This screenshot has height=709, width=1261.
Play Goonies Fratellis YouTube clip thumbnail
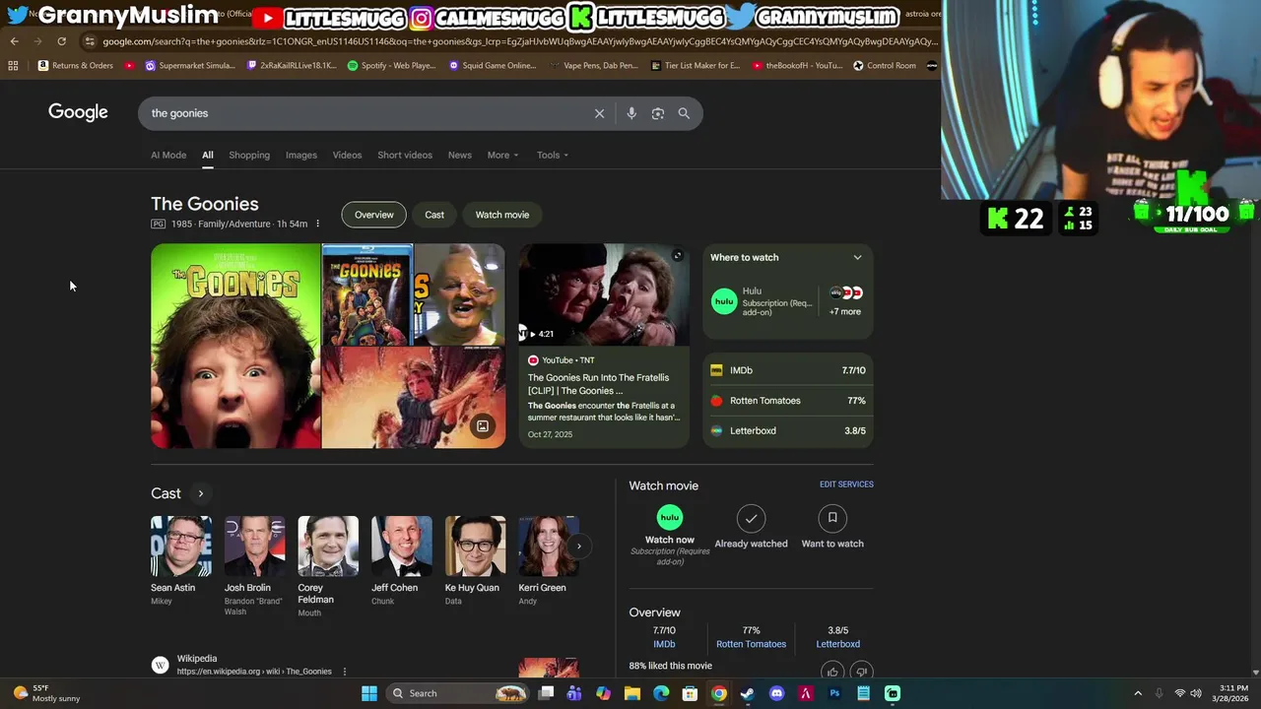coord(604,295)
